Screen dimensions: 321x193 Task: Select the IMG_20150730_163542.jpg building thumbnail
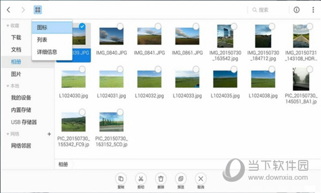coord(225,36)
